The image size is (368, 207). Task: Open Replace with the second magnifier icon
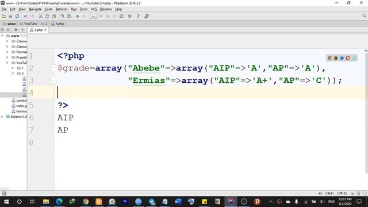click(x=69, y=16)
